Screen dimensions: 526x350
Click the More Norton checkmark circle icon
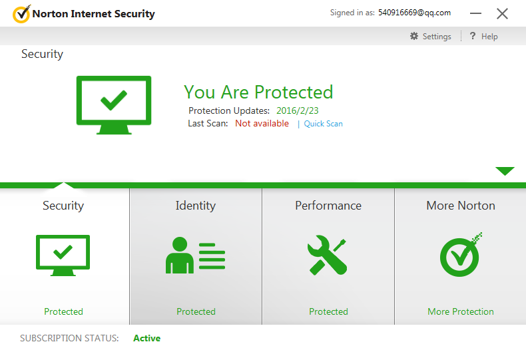tap(461, 255)
